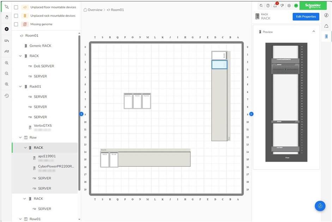Check Unplaced rack mountable devices
The image size is (332, 222).
coord(16,16)
